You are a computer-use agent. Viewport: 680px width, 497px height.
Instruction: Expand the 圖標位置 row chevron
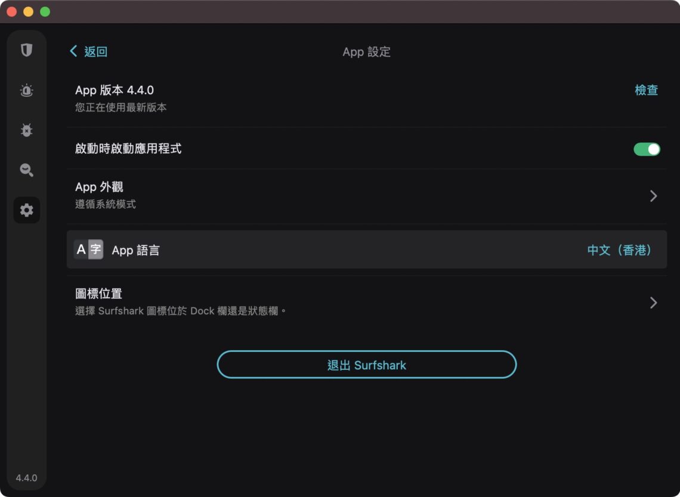pyautogui.click(x=653, y=302)
